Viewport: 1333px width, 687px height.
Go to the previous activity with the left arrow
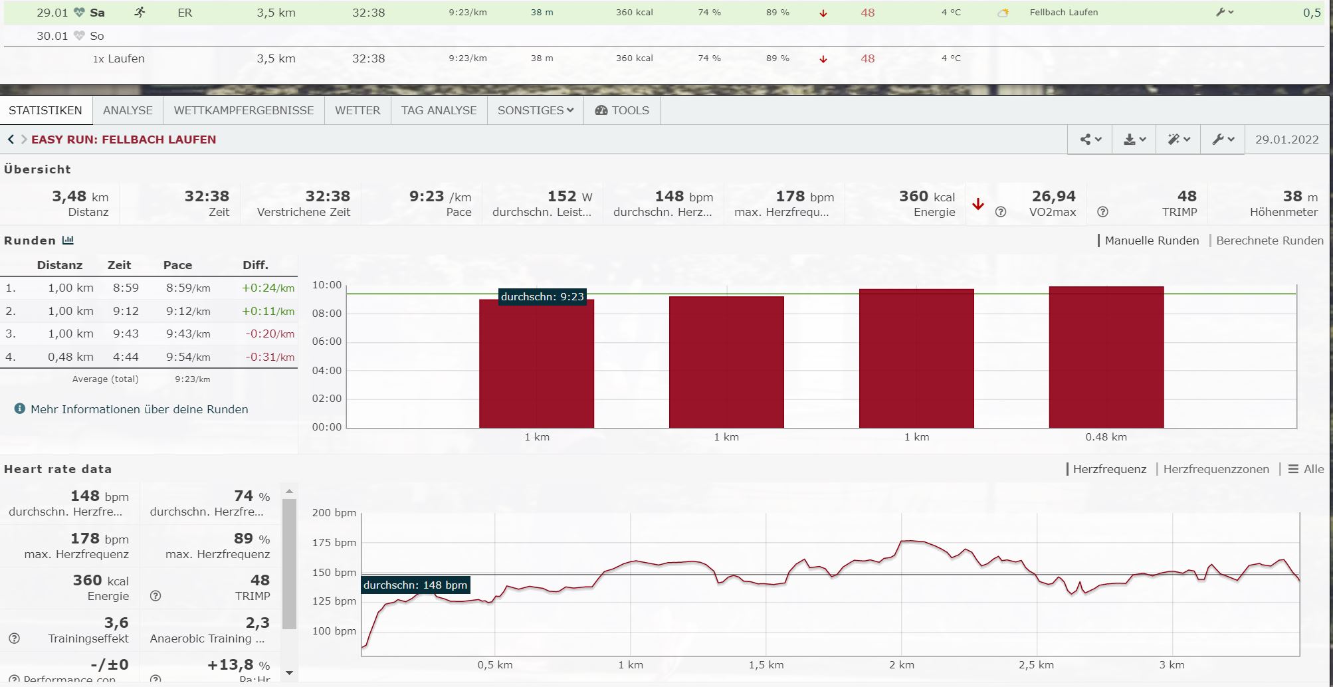tap(11, 140)
